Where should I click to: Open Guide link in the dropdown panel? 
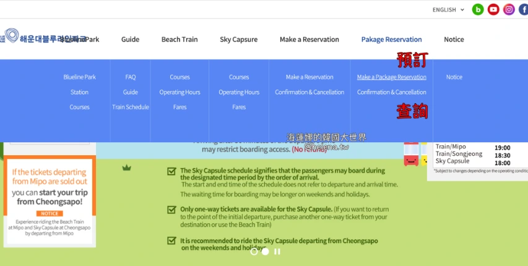(x=131, y=92)
